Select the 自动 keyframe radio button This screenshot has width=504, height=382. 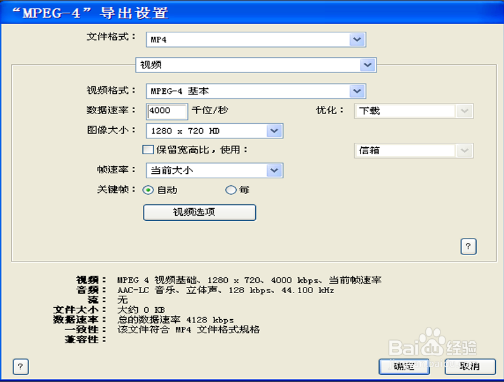tap(148, 190)
